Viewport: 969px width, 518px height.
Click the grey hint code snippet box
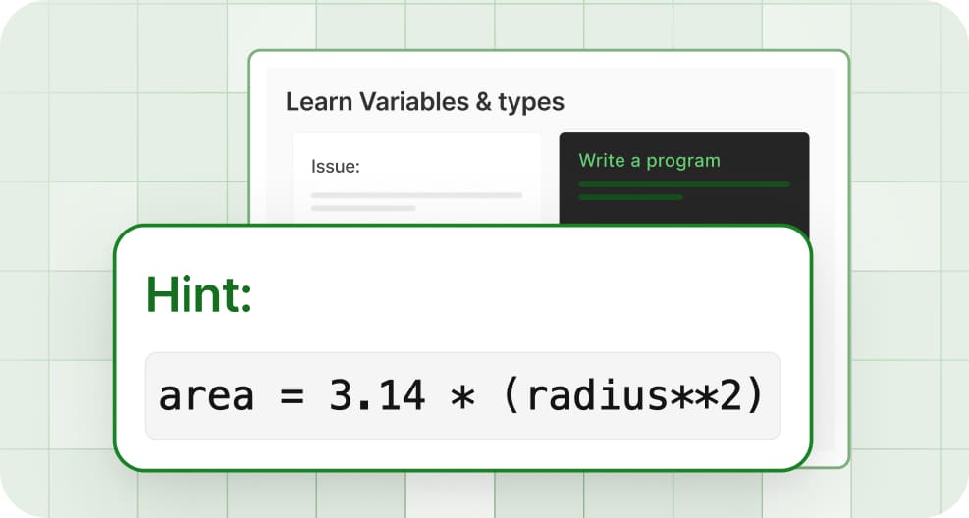[462, 395]
